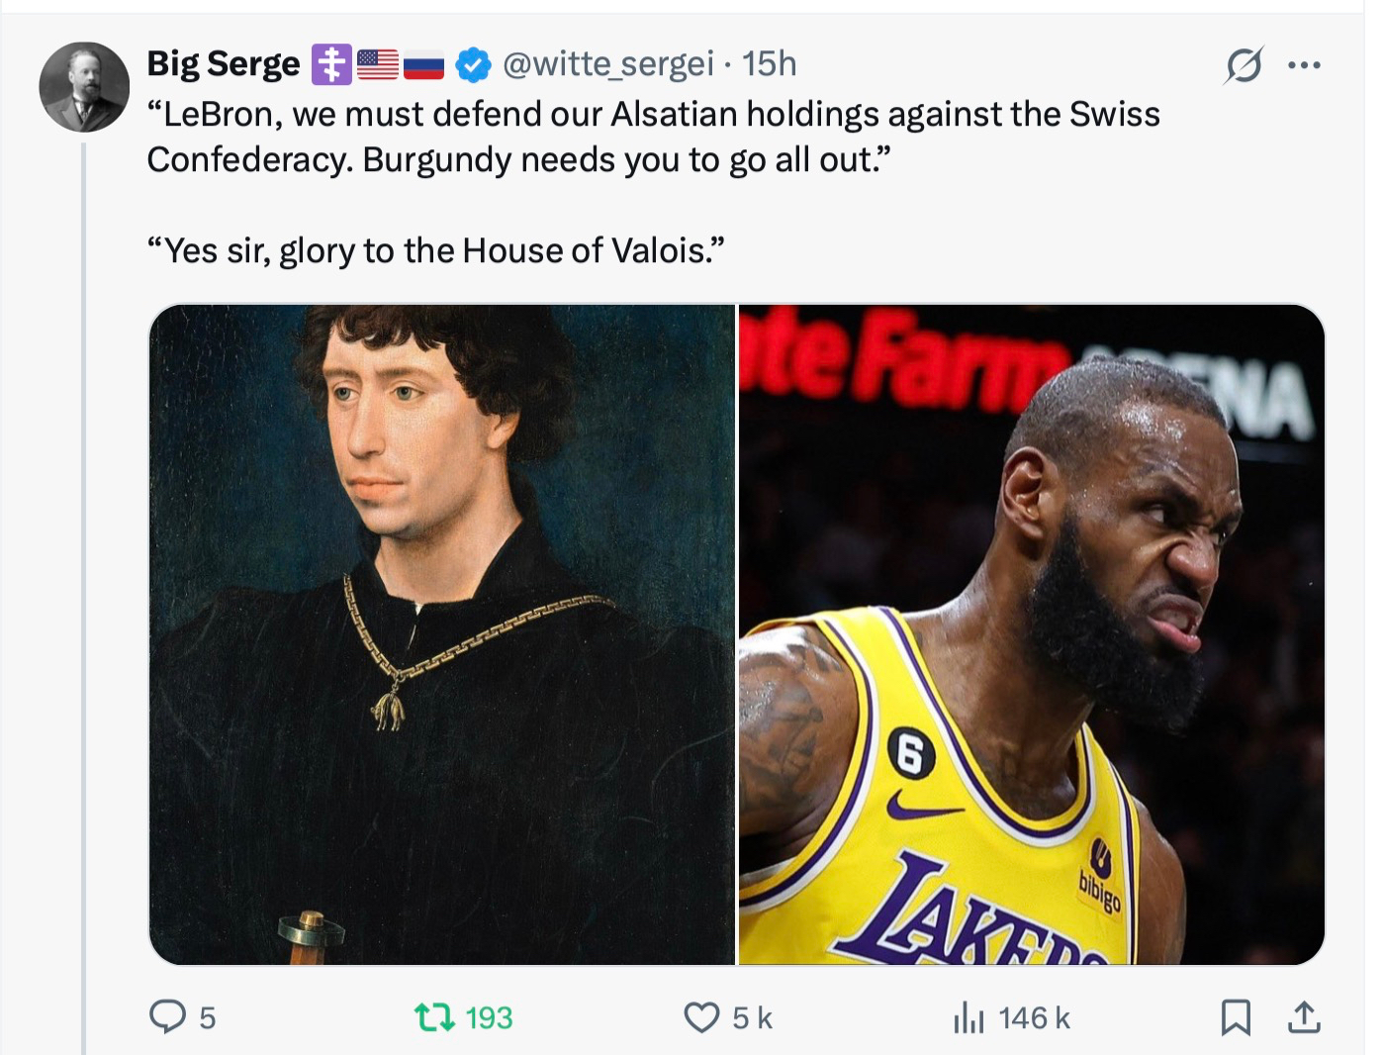The width and height of the screenshot is (1381, 1055).
Task: Click the 193 repost count
Action: pos(489,1017)
